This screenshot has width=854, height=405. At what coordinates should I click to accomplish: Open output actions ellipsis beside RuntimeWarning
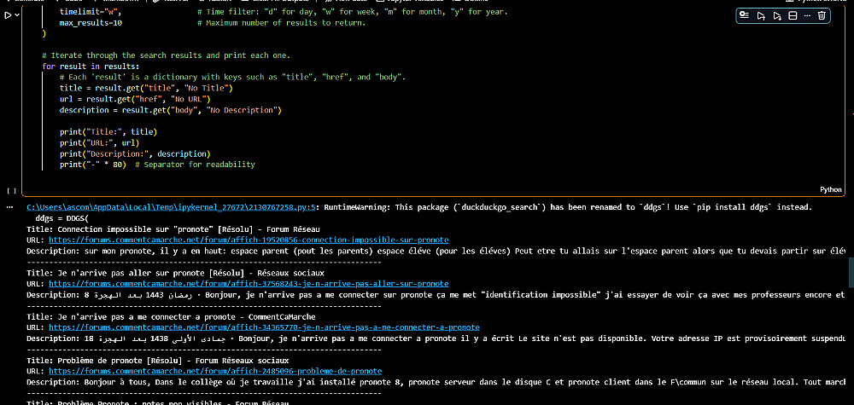pos(11,207)
